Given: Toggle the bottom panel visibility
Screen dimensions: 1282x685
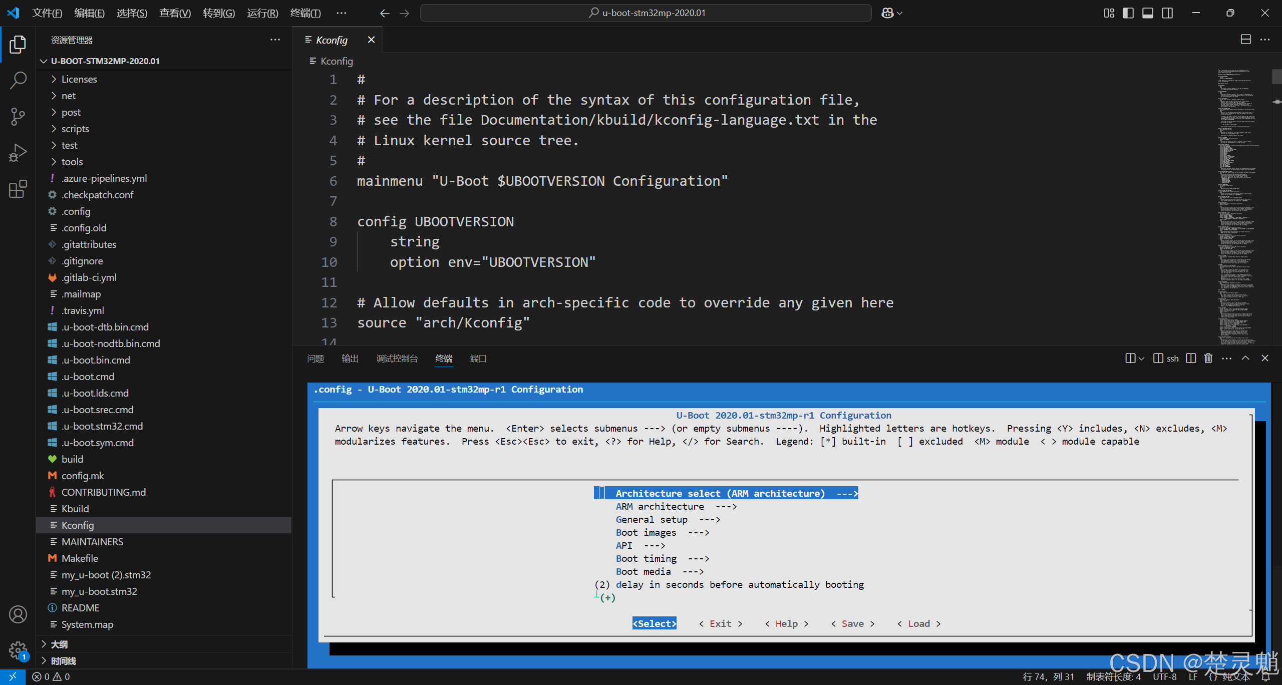Looking at the screenshot, I should click(1148, 13).
